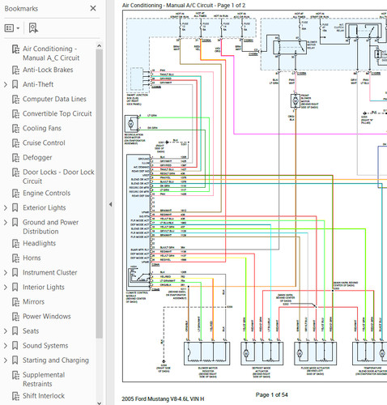This screenshot has width=387, height=405.
Task: Click the Door Locks bookmark icon
Action: pyautogui.click(x=15, y=173)
